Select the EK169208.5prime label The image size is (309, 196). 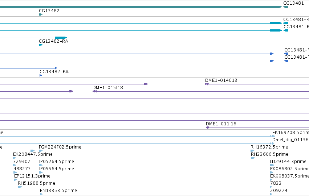[x=290, y=133]
